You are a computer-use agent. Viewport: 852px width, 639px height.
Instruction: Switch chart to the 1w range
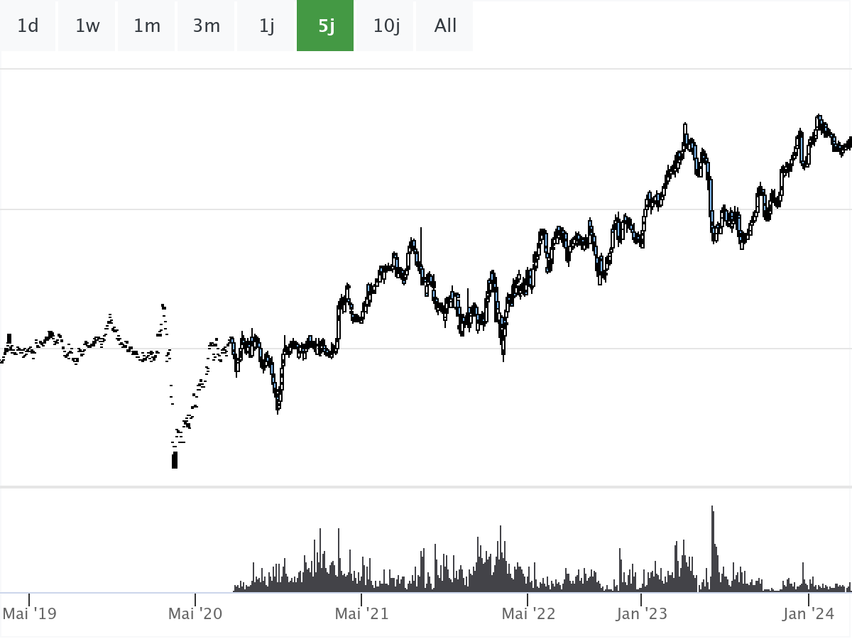click(87, 26)
